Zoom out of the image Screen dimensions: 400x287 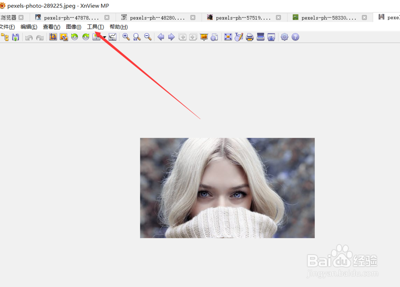[148, 37]
